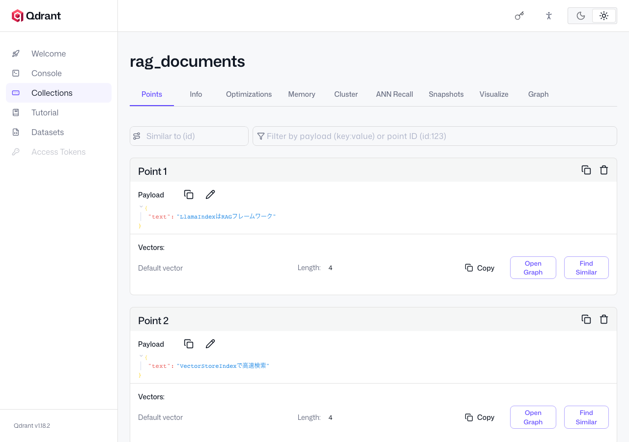Viewport: 629px width, 442px height.
Task: Find points similar to Point 1
Action: [586, 268]
